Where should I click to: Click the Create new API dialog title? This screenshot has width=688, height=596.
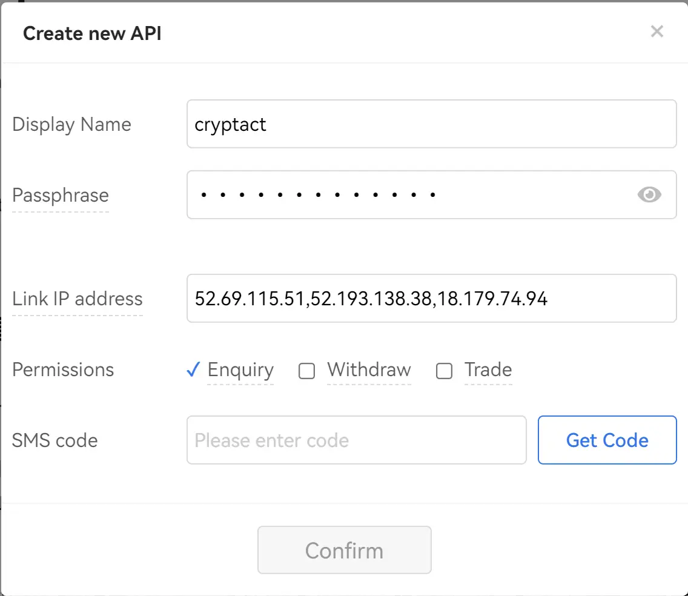[92, 33]
